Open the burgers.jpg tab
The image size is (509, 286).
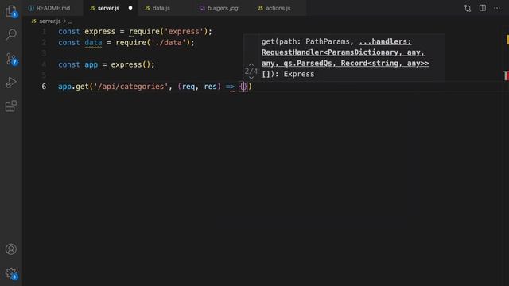coord(223,8)
